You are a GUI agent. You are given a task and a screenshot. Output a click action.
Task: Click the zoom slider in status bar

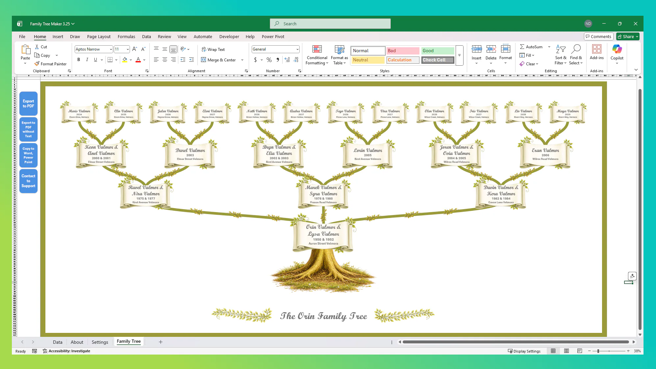click(598, 351)
